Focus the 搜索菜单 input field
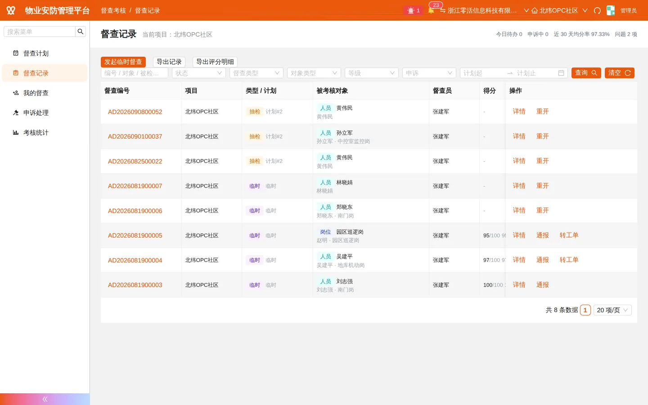This screenshot has width=648, height=405. (x=40, y=31)
